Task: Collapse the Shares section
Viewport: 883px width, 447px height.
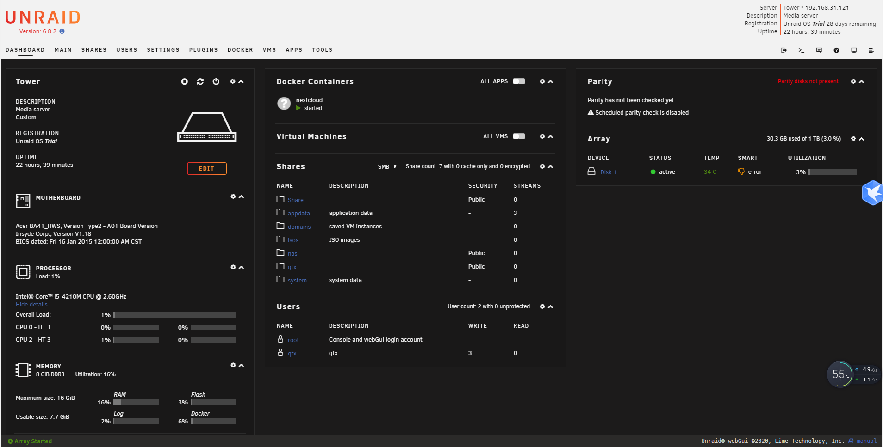Action: (551, 166)
